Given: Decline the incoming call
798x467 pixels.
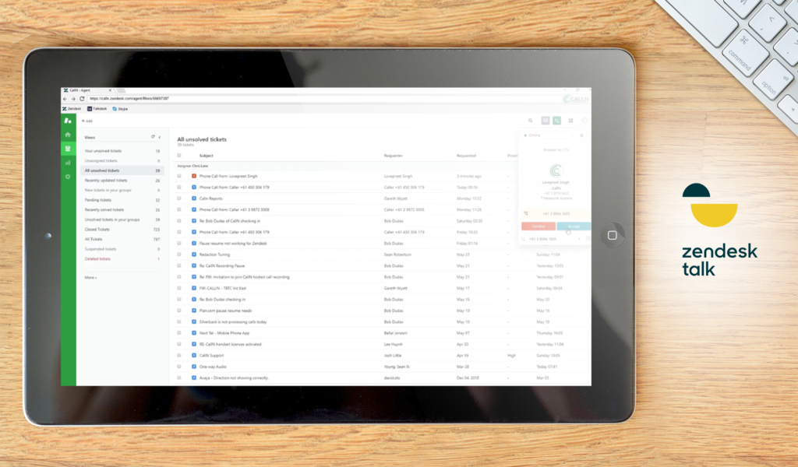Looking at the screenshot, I should (538, 226).
